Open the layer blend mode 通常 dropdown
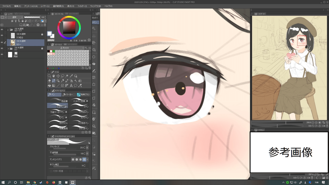The image size is (329, 185). coord(15,17)
